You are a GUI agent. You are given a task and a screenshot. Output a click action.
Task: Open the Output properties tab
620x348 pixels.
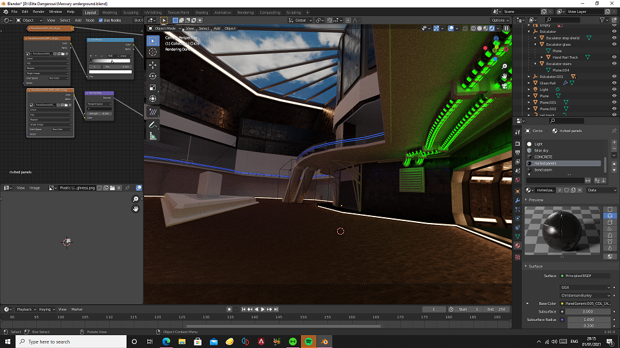[517, 153]
